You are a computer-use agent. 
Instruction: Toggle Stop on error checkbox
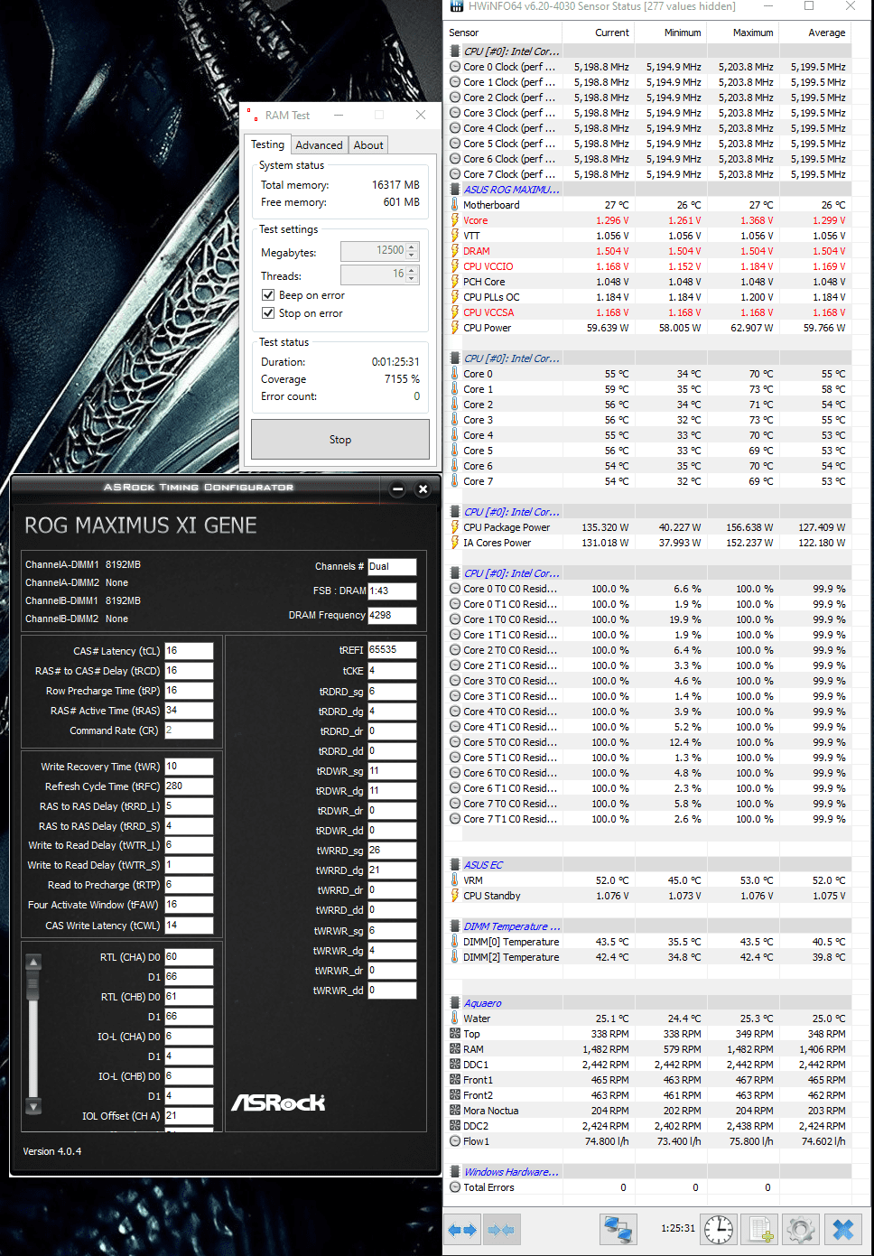click(268, 313)
